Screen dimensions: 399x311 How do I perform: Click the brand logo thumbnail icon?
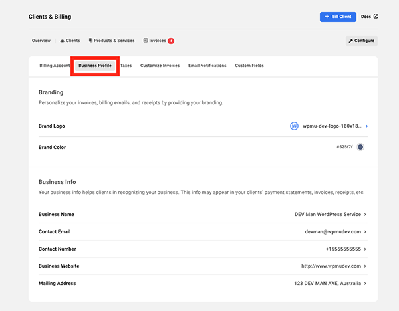294,126
